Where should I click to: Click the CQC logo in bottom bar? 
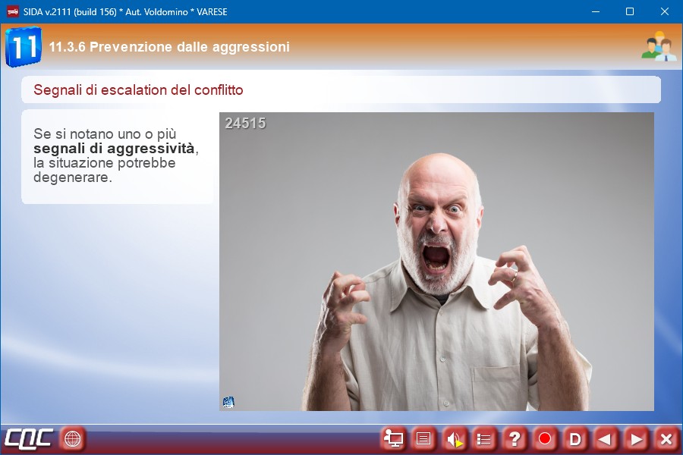(x=28, y=438)
